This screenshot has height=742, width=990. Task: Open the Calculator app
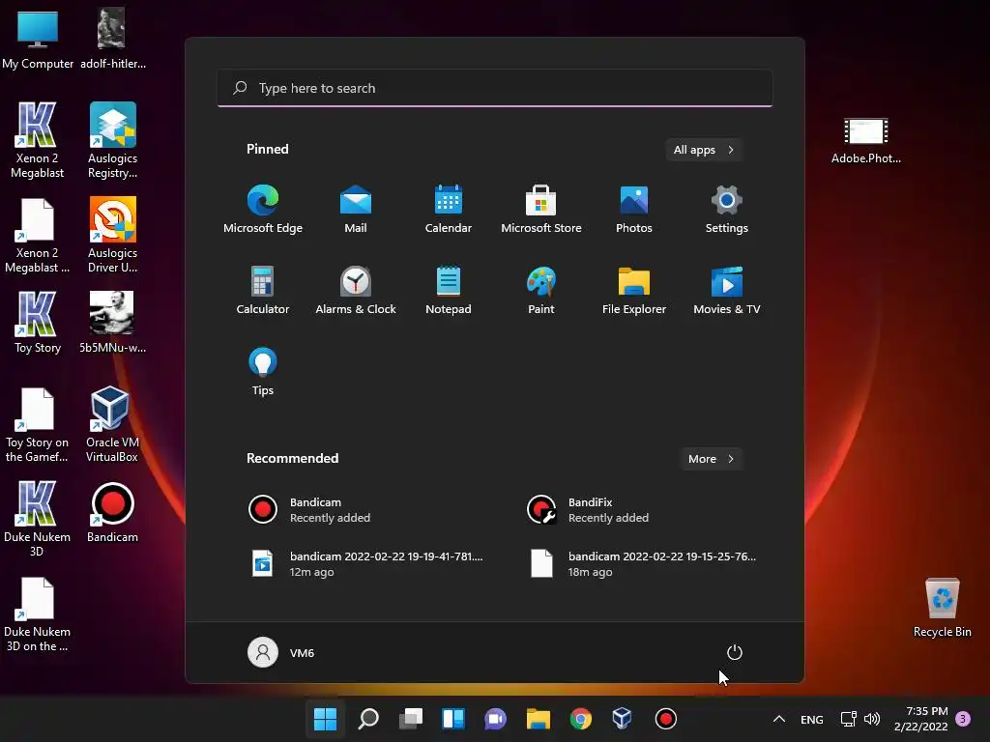pyautogui.click(x=263, y=290)
